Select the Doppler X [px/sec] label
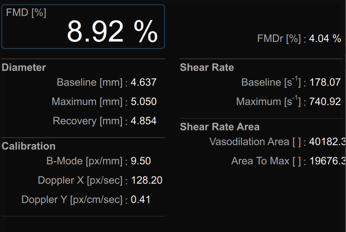This screenshot has width=346, height=232. click(80, 180)
